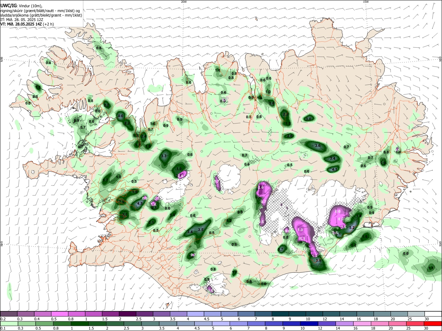Click the 0.2 label on the legend scale
The height and width of the screenshot is (331, 442).
click(x=3, y=319)
